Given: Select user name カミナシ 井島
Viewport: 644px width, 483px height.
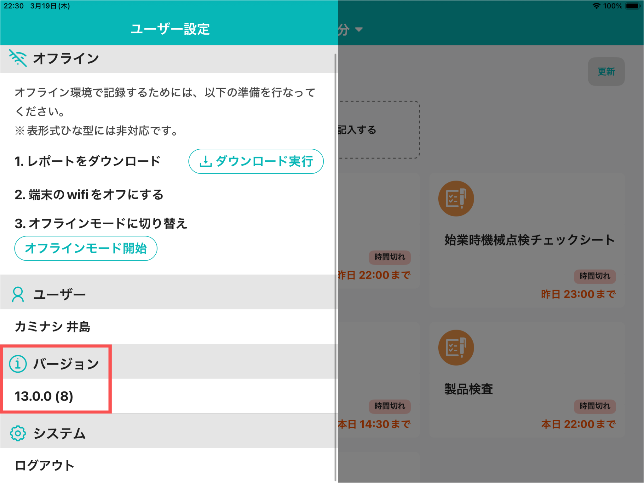Looking at the screenshot, I should point(53,326).
